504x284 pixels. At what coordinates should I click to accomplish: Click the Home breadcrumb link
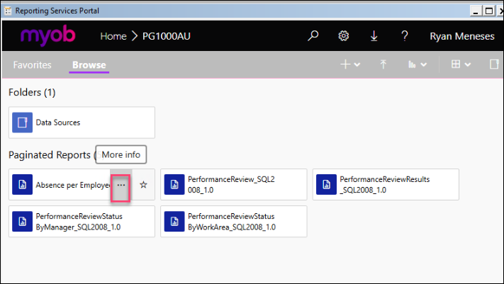tap(113, 36)
